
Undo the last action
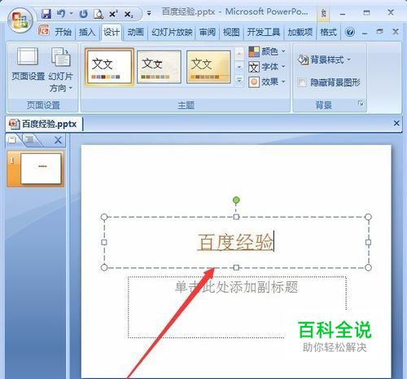tap(61, 13)
